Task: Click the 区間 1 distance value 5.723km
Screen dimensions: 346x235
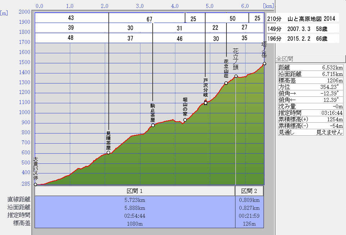Action: [x=135, y=200]
